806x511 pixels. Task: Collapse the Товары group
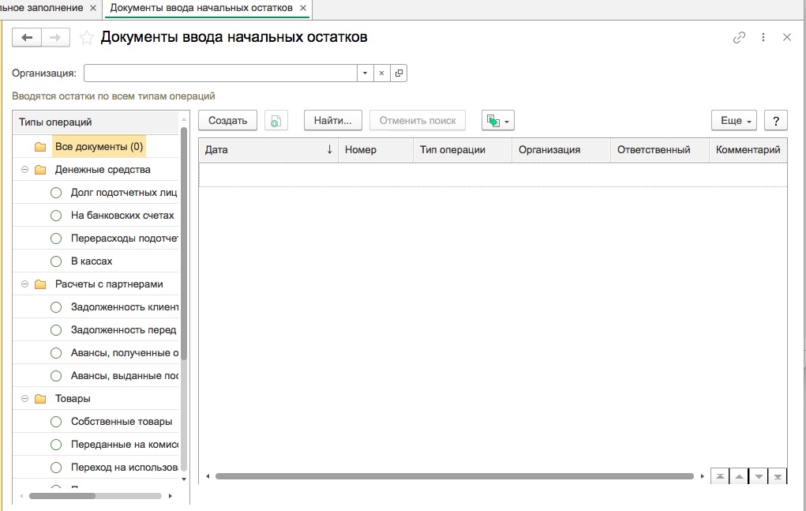point(24,398)
